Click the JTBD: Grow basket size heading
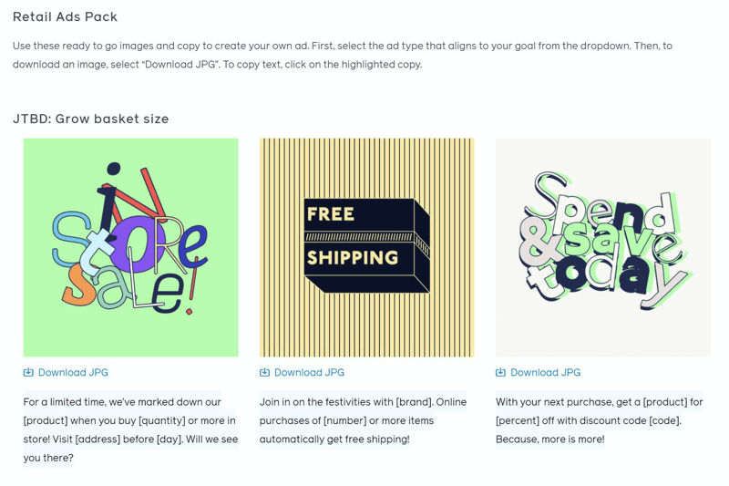This screenshot has width=729, height=486. (x=90, y=119)
